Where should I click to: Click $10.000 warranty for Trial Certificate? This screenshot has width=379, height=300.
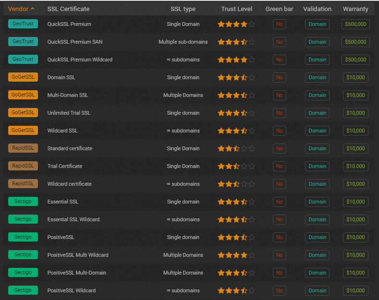click(355, 166)
